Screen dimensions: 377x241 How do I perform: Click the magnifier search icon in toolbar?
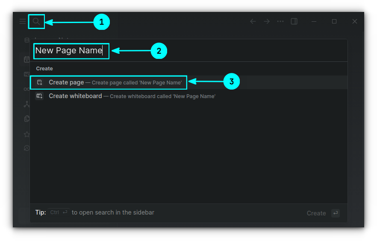(36, 21)
